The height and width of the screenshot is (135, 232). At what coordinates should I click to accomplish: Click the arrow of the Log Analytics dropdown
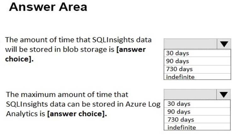pos(224,94)
